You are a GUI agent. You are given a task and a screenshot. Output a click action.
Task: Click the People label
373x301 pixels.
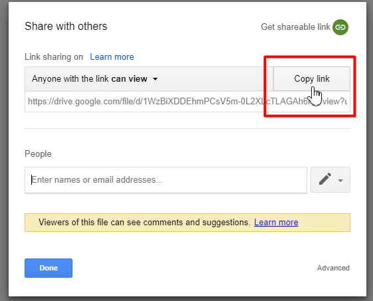point(38,154)
